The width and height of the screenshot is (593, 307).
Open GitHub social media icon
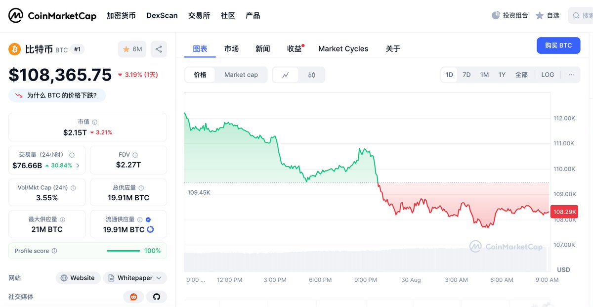point(157,297)
